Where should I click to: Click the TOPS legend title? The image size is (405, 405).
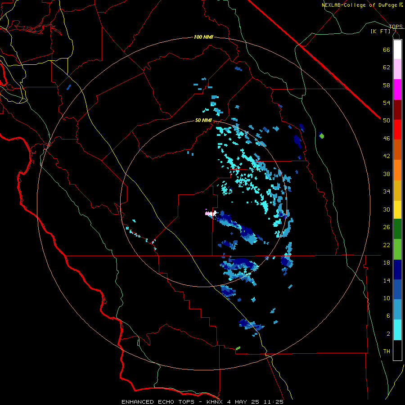[x=396, y=27]
